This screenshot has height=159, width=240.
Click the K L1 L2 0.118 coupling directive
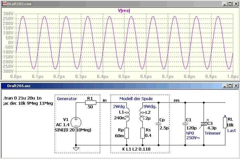tap(136, 149)
